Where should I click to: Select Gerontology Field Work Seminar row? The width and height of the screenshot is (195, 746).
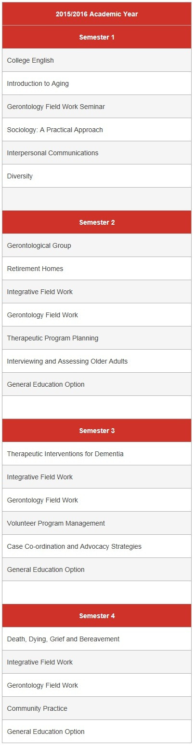coord(97,107)
